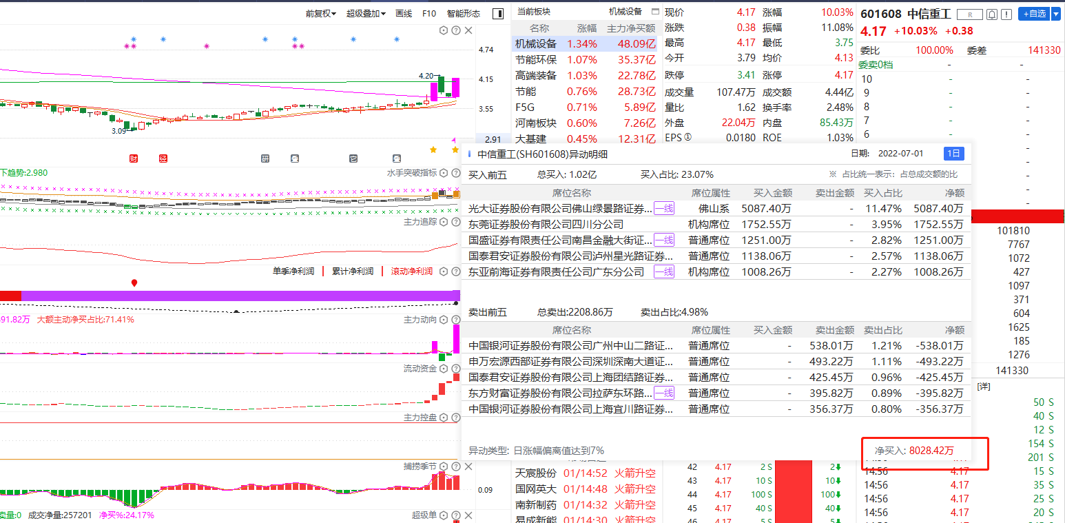This screenshot has height=523, width=1065.
Task: Open help icon beside 流动资金
Action: [x=455, y=369]
